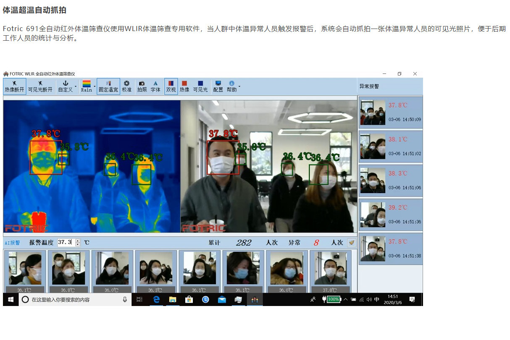The image size is (510, 340).
Task: Select the 38.1℃ alarm temperature text
Action: [x=398, y=139]
